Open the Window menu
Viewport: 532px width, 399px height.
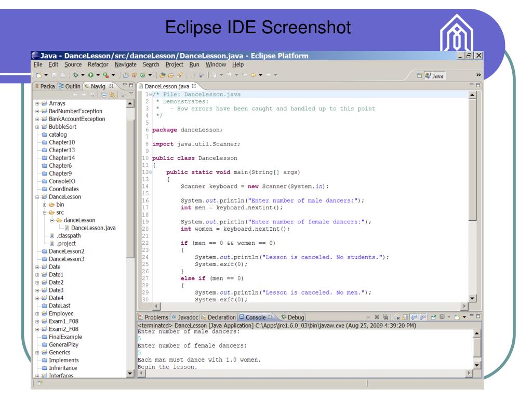pyautogui.click(x=216, y=64)
